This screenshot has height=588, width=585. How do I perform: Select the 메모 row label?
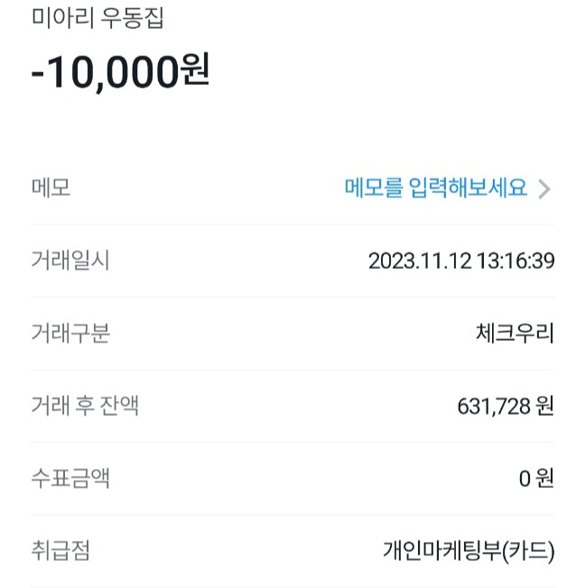click(x=51, y=188)
